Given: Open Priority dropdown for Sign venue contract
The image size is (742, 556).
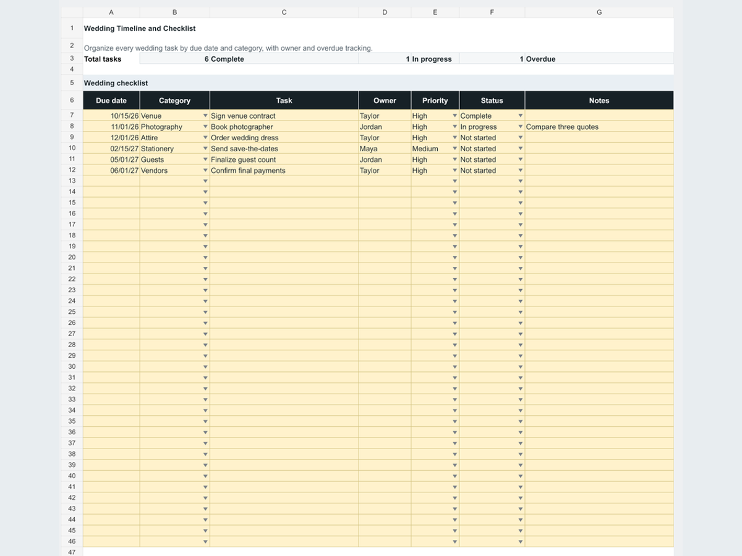Looking at the screenshot, I should coord(455,116).
